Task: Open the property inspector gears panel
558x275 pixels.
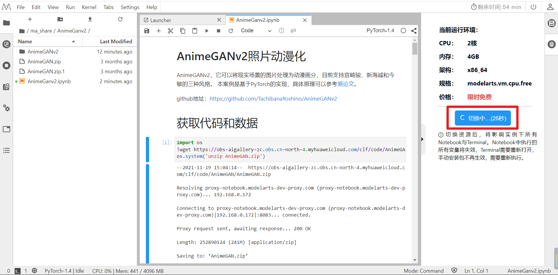Action: click(6, 108)
